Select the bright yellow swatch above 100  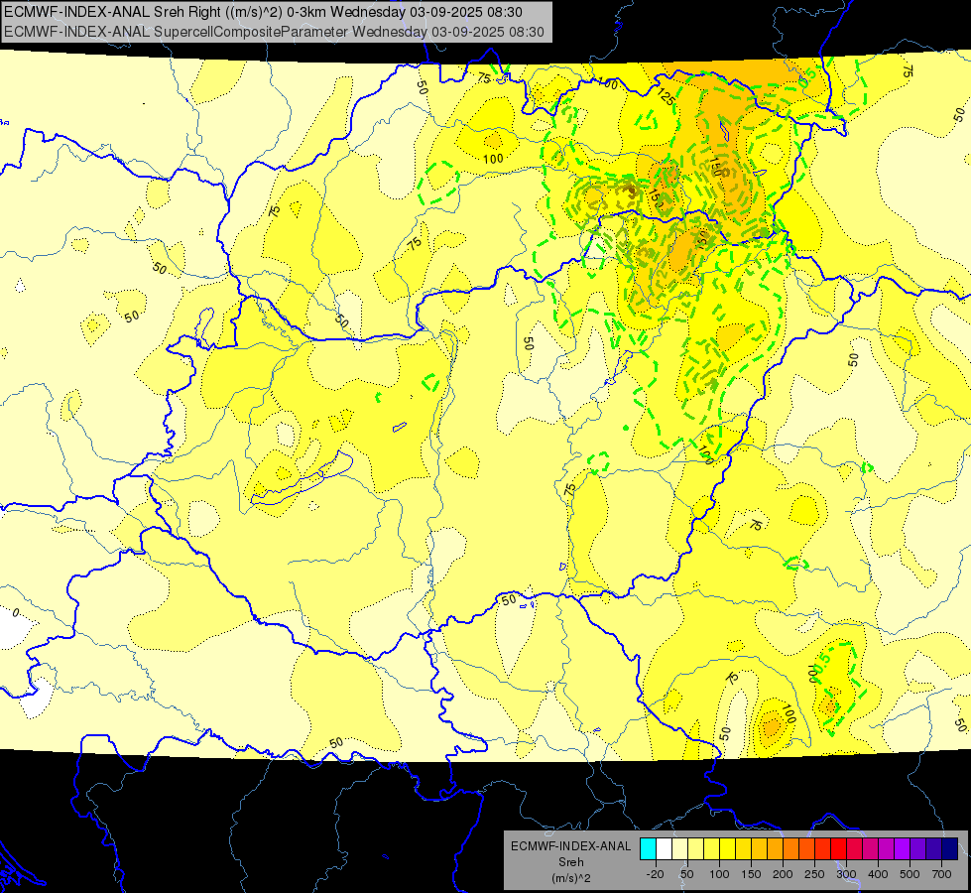[x=728, y=848]
